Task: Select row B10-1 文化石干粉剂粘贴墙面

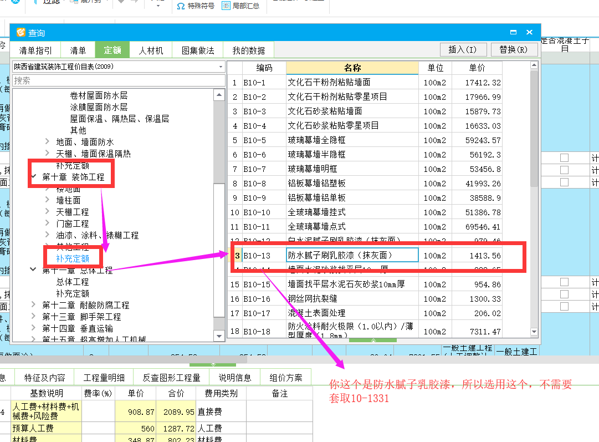Action: pyautogui.click(x=365, y=83)
